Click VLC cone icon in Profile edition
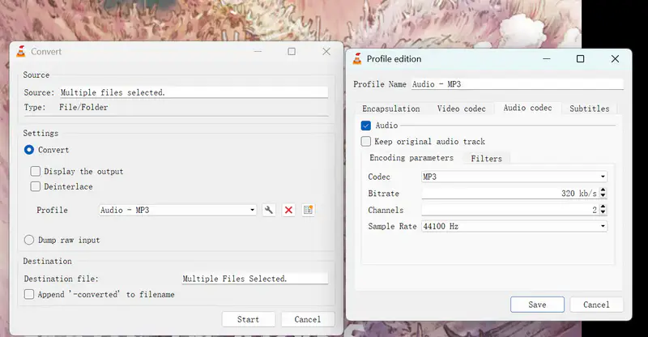Image resolution: width=648 pixels, height=337 pixels. 357,59
